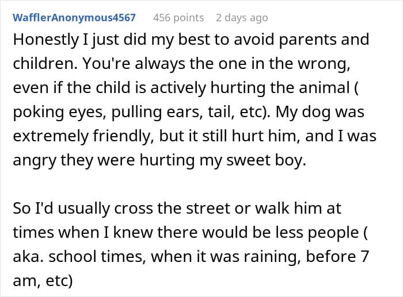The image size is (403, 297).
Task: Click the phrase 'My dog was'
Action: [x=320, y=112]
